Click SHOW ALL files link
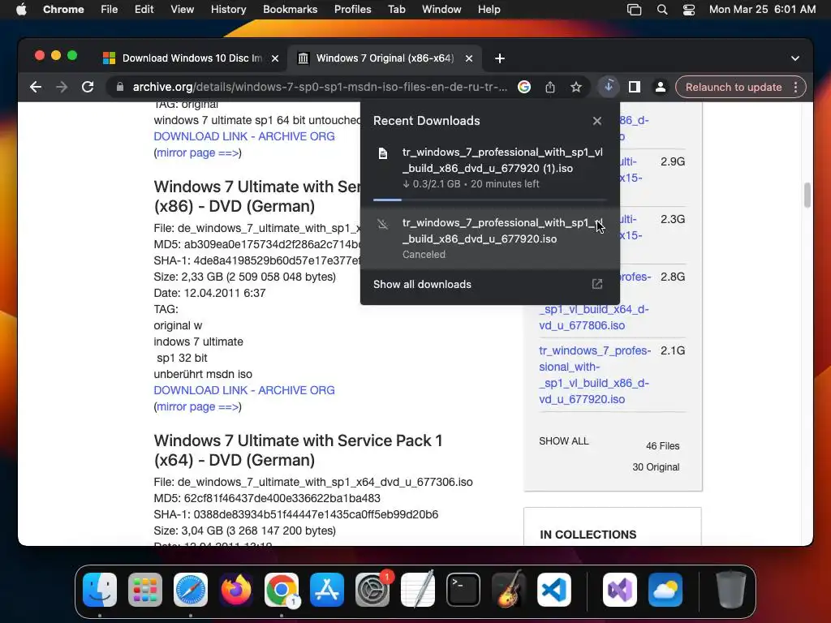831x623 pixels. 563,440
